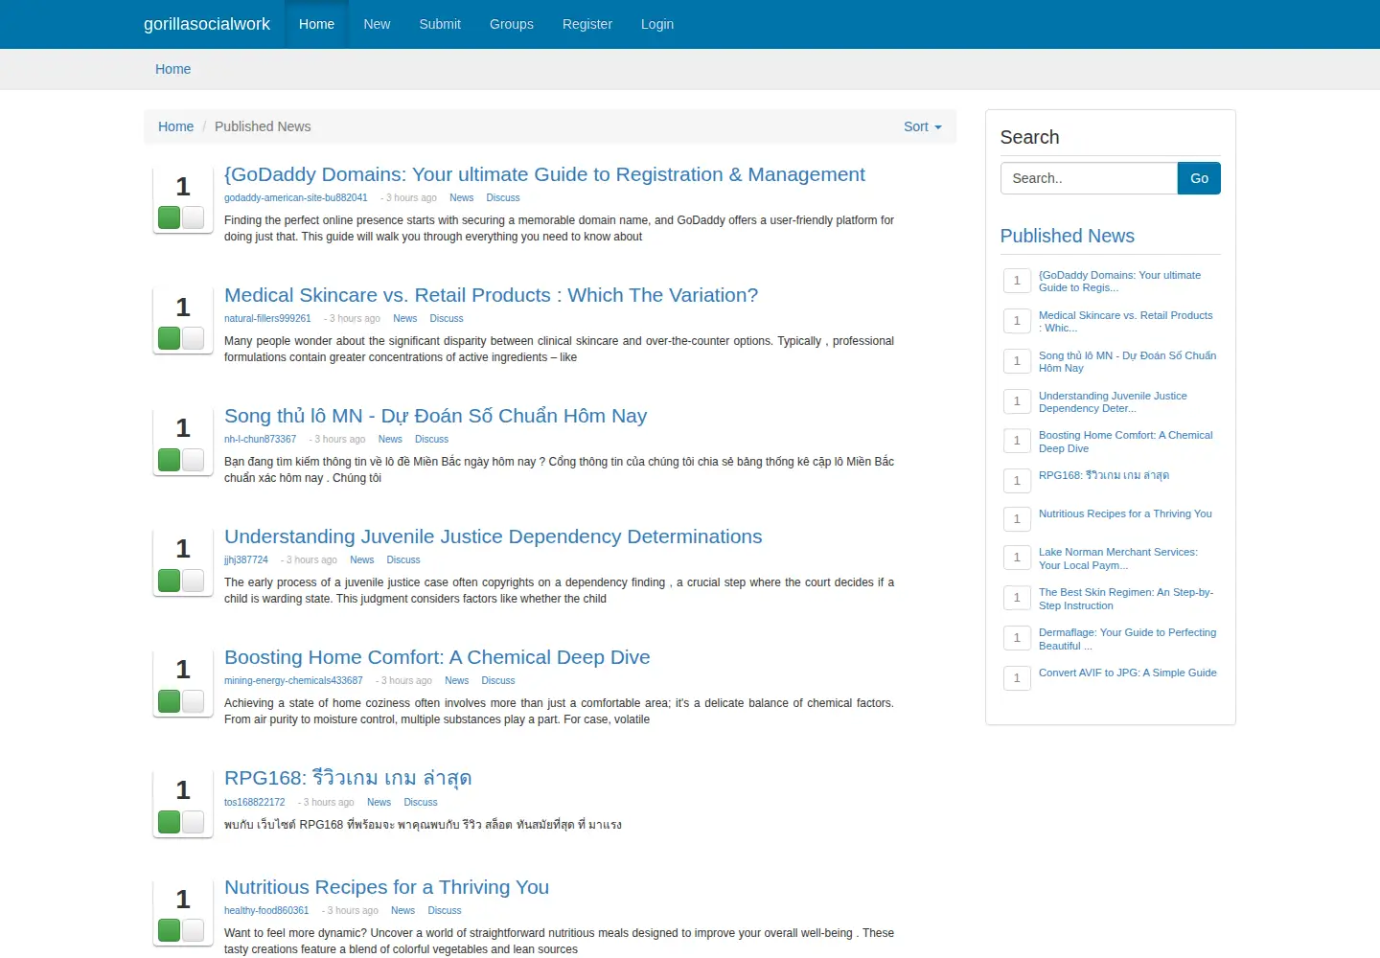Open the GoDaddy Domains article title
Viewport: 1380px width, 958px height.
point(544,174)
